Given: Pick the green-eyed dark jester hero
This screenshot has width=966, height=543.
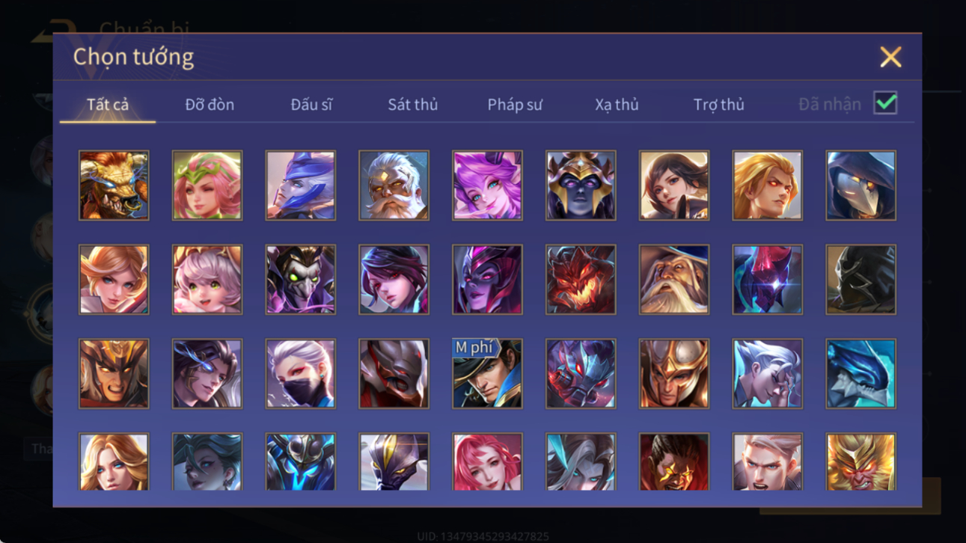Looking at the screenshot, I should click(300, 280).
